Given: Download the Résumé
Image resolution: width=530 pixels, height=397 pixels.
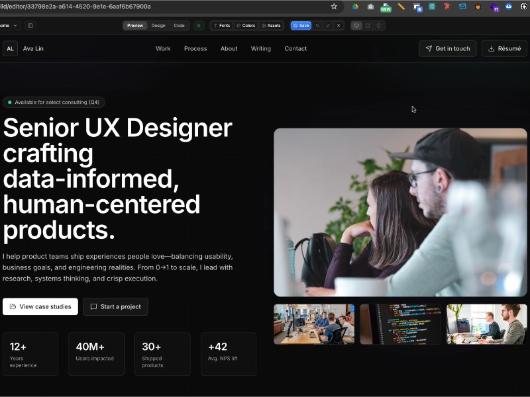Looking at the screenshot, I should [x=504, y=48].
